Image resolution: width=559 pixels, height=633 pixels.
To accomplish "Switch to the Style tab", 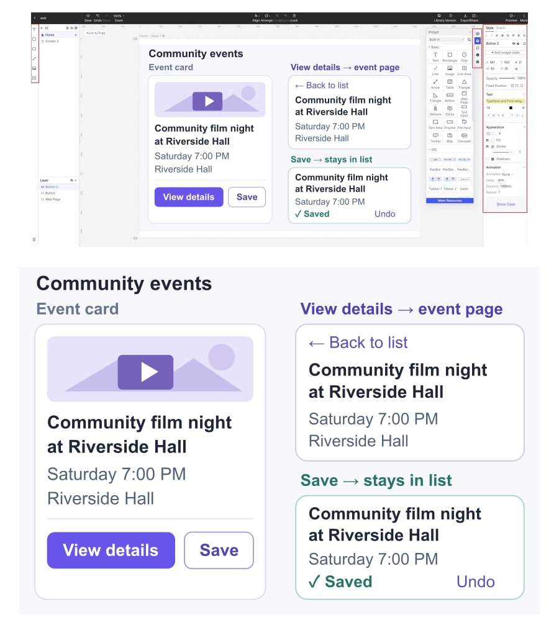I will tap(489, 29).
